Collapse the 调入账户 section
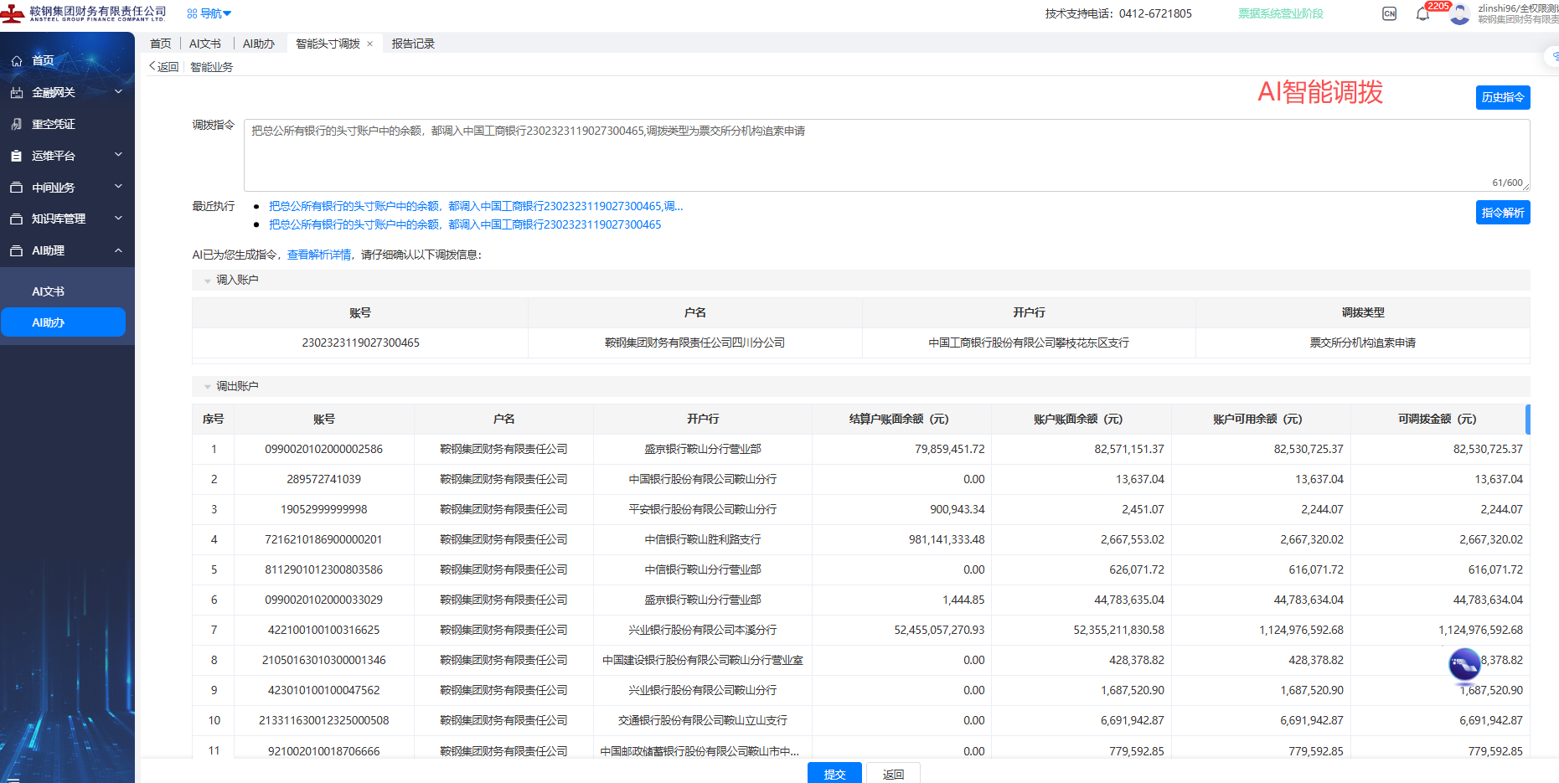This screenshot has height=783, width=1559. click(208, 281)
